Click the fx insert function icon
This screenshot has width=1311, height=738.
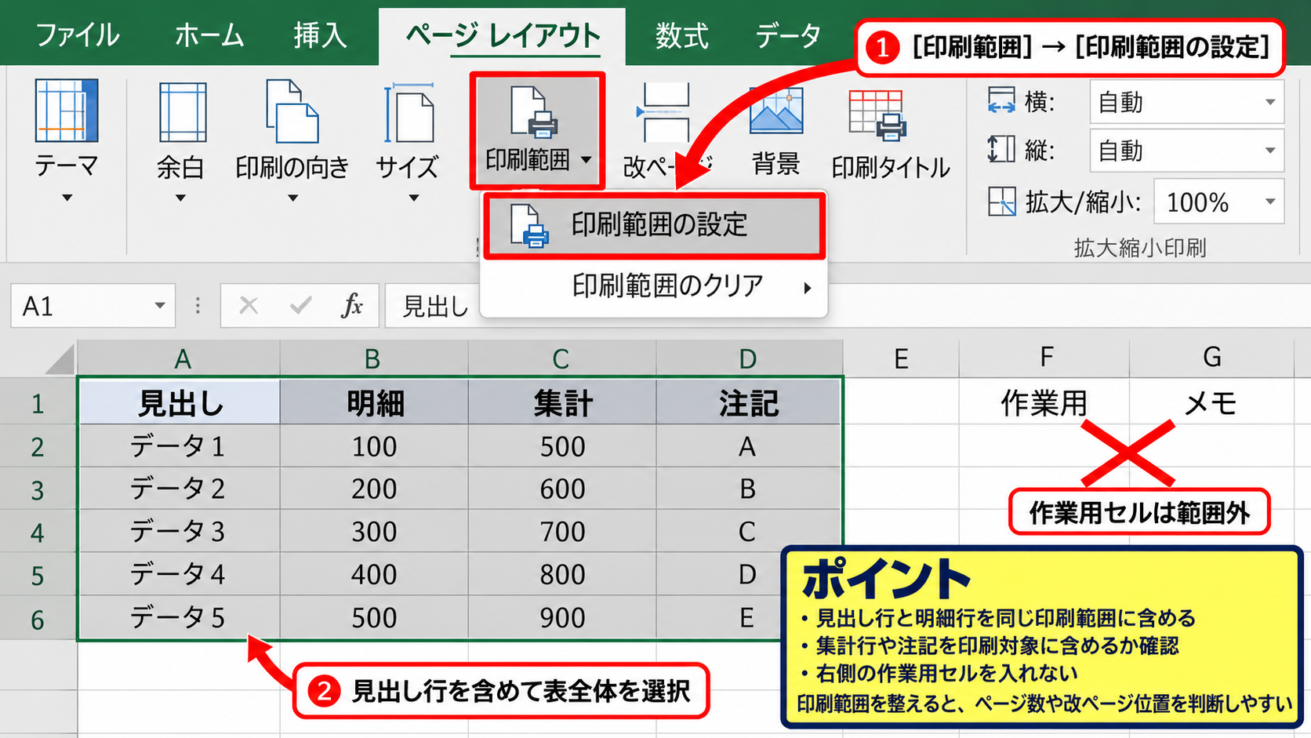point(352,305)
